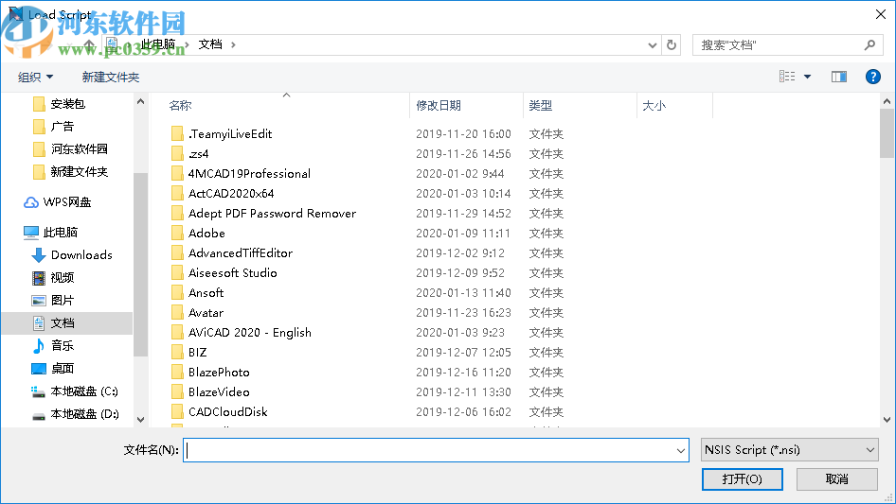Screen dimensions: 896x504
Task: Select the .zs4 folder icon
Action: [x=177, y=153]
